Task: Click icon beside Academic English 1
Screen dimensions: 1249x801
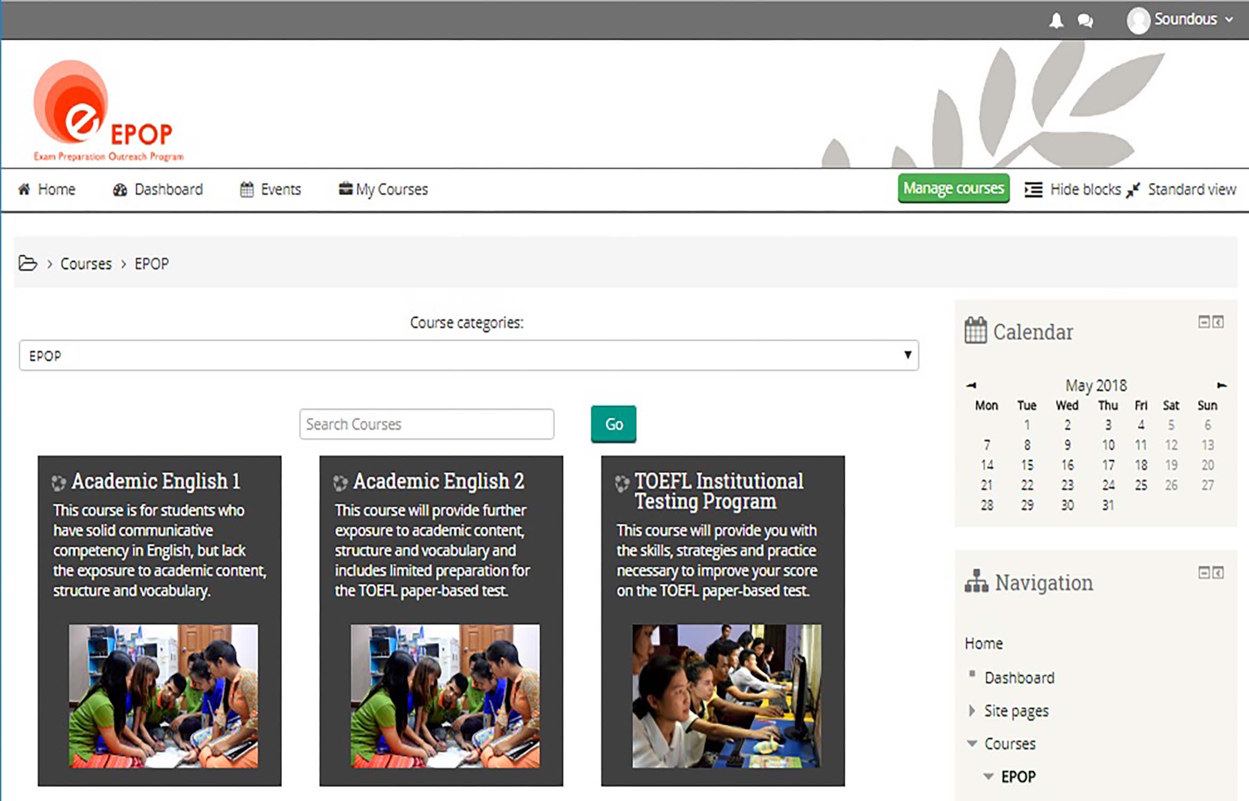Action: [58, 483]
